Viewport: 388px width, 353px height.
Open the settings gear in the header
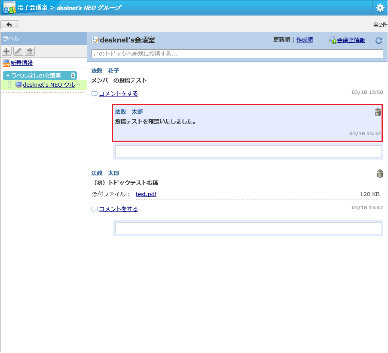point(380,8)
